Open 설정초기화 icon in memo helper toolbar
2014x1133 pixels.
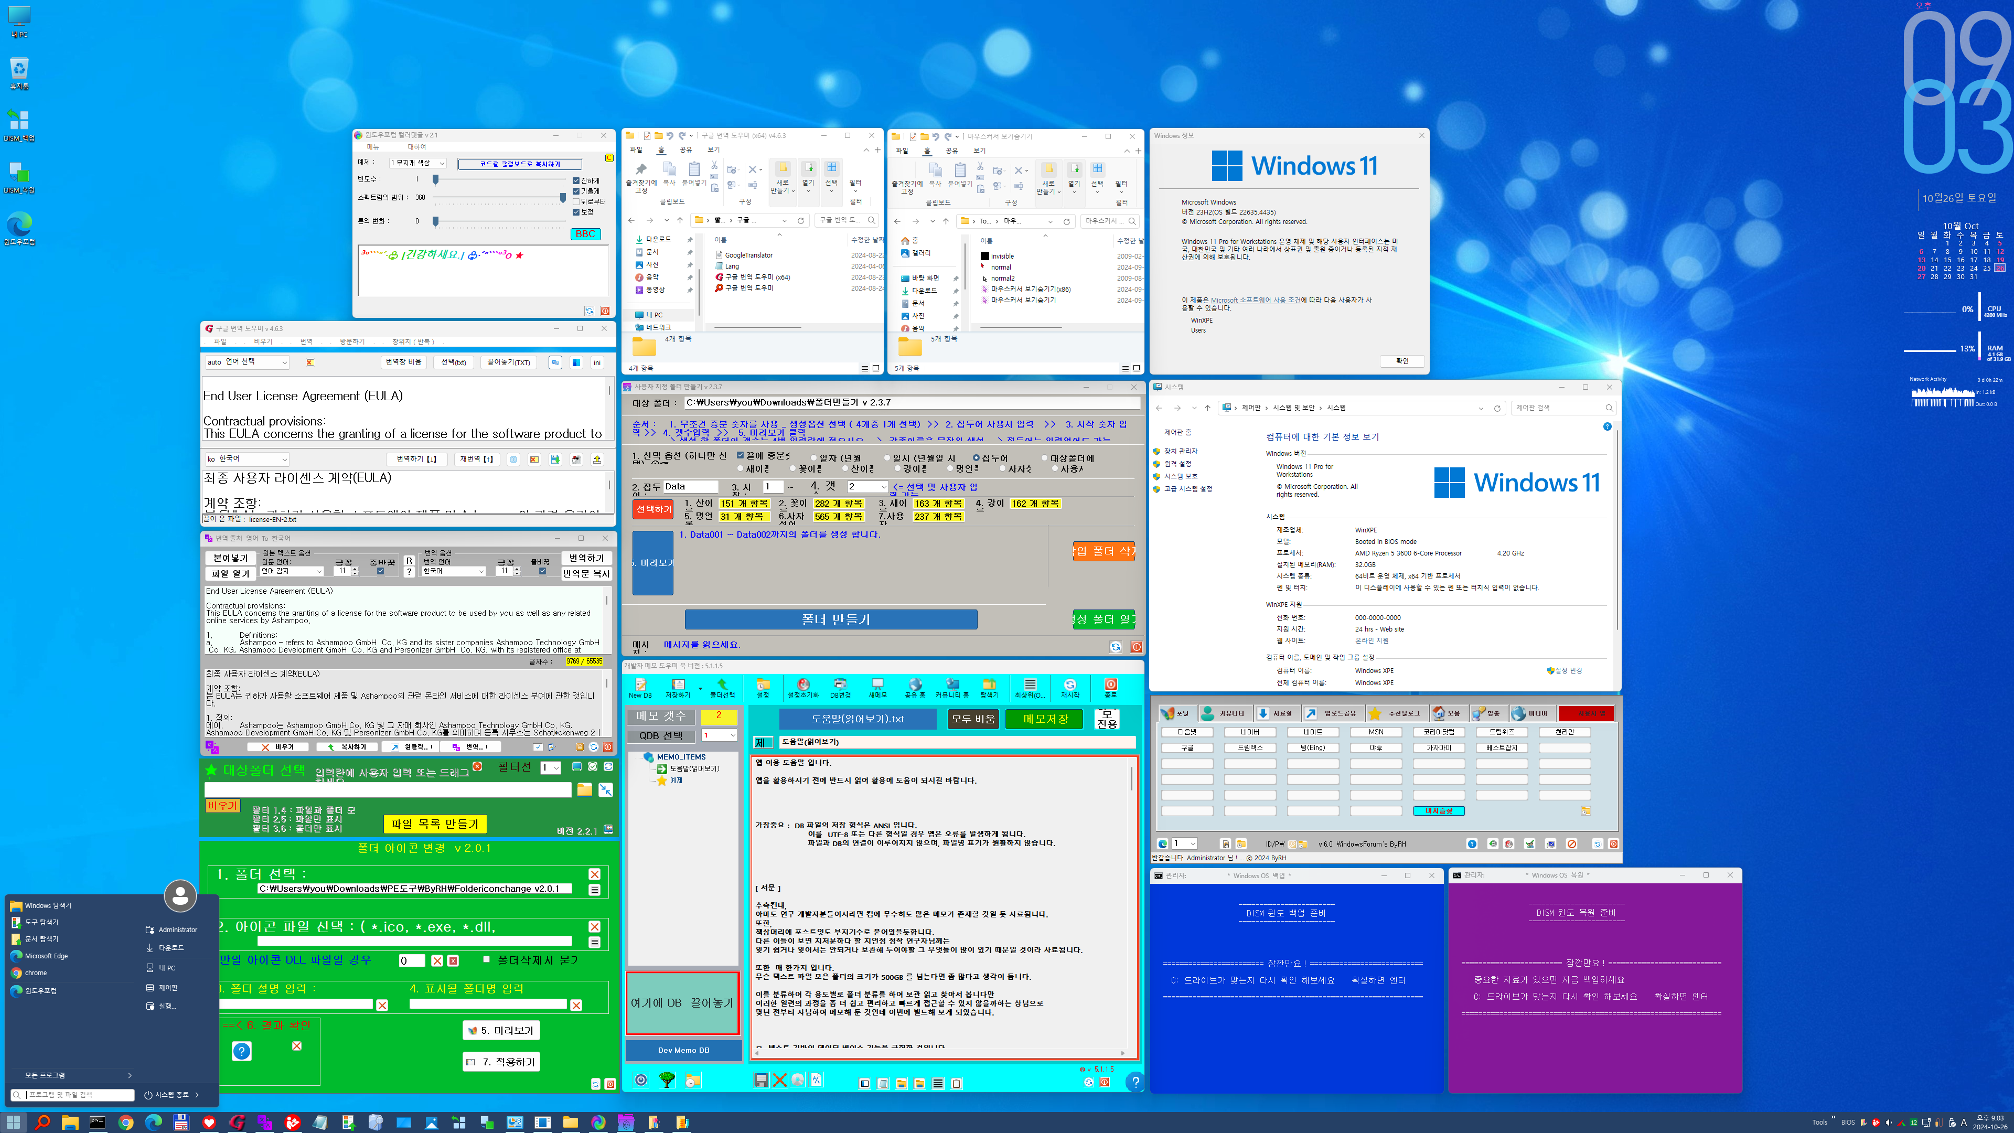[x=803, y=687]
